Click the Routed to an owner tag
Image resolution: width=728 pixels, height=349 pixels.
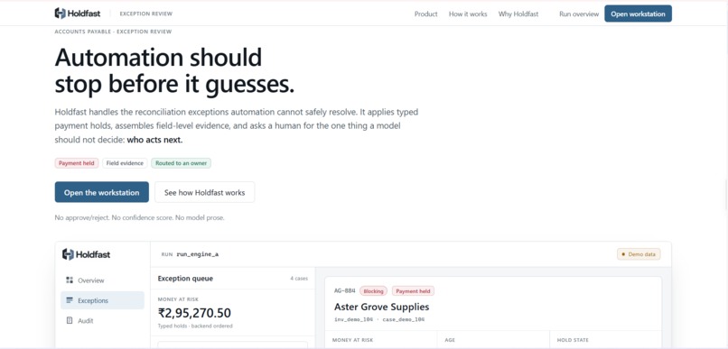(x=181, y=163)
